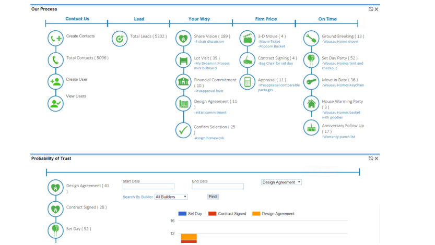Open Probability of Trust Design Agreement heart icon
Image resolution: width=435 pixels, height=245 pixels.
click(55, 188)
